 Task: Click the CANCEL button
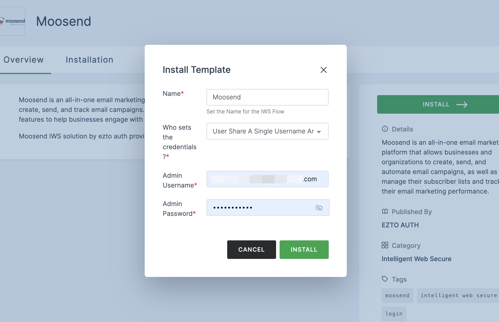point(251,249)
